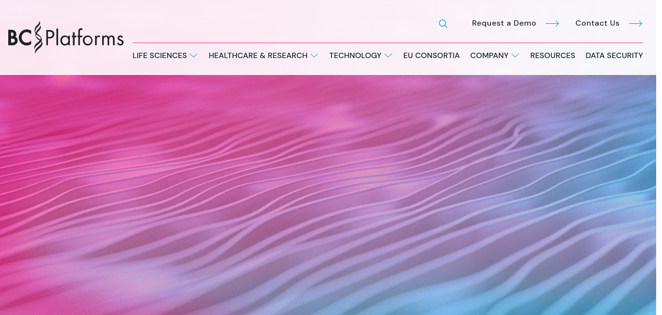
Task: Go to the Resources page
Action: [x=552, y=56]
